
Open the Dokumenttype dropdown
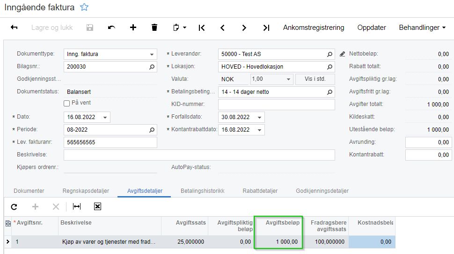click(152, 54)
